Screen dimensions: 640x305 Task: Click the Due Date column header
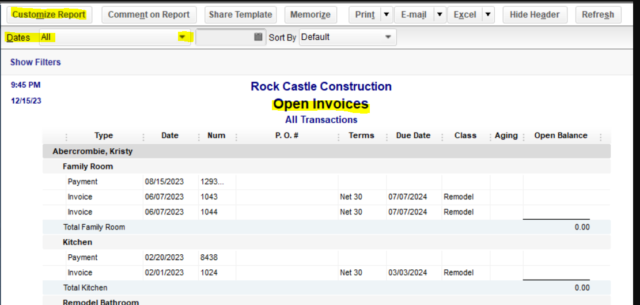(413, 136)
